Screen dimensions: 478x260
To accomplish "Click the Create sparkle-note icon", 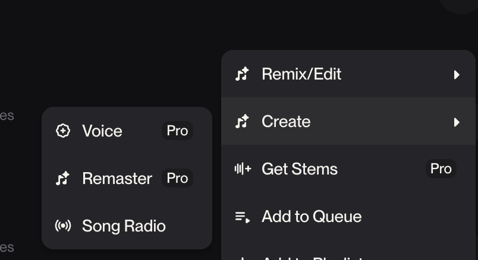I will click(242, 122).
